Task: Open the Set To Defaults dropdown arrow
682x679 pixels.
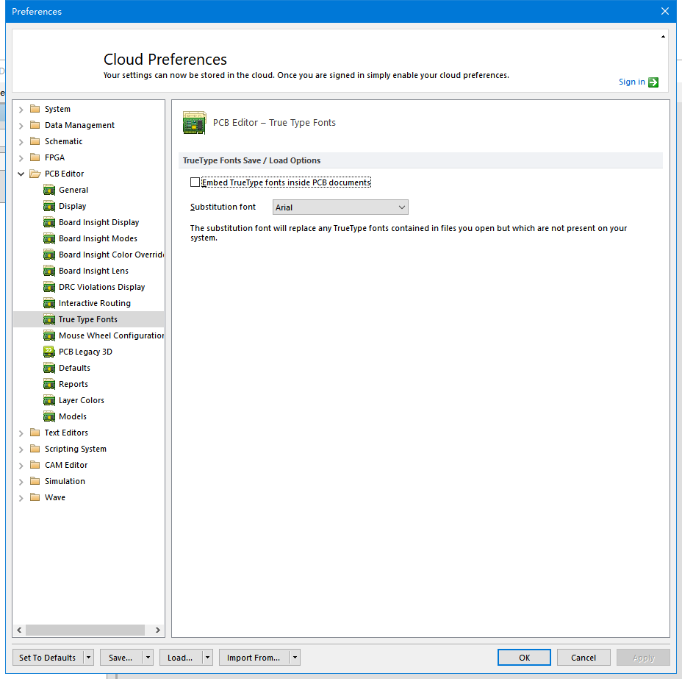Action: pos(89,658)
